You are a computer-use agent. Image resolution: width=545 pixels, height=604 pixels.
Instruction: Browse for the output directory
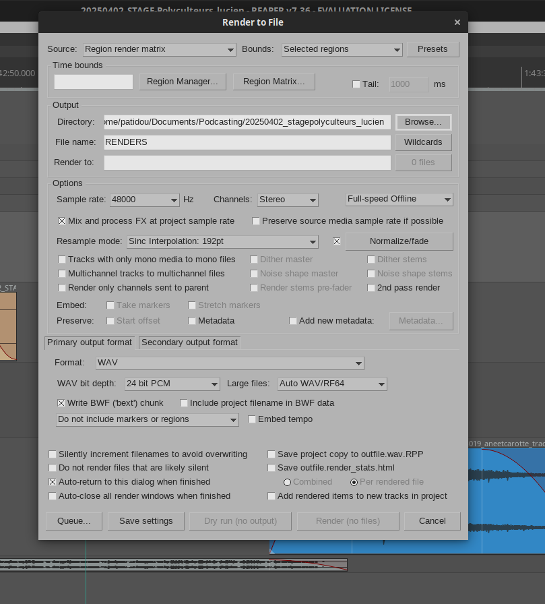coord(423,122)
